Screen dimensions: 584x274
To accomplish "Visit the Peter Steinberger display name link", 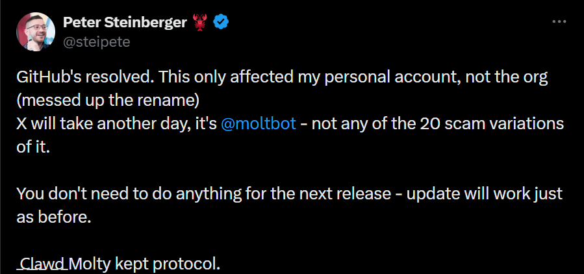I will coord(125,23).
